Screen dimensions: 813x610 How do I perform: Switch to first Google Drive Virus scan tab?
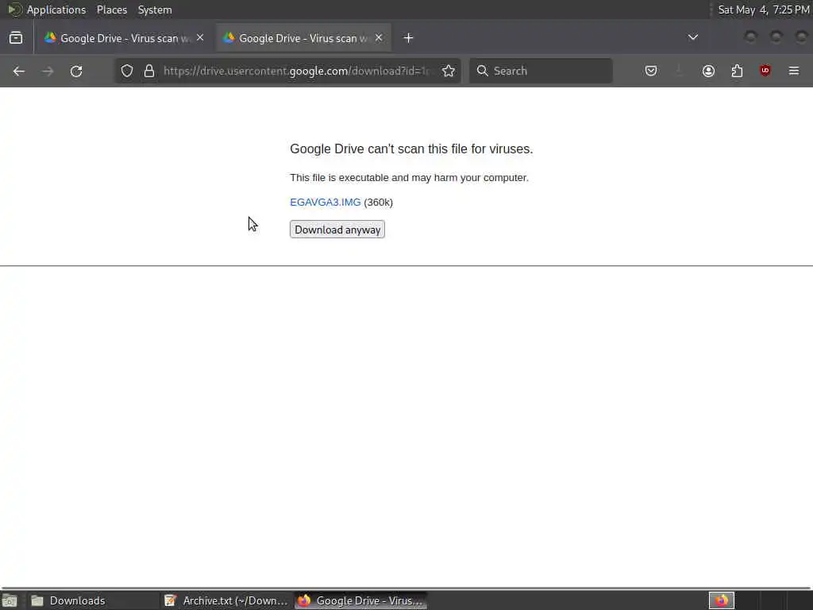coord(124,38)
